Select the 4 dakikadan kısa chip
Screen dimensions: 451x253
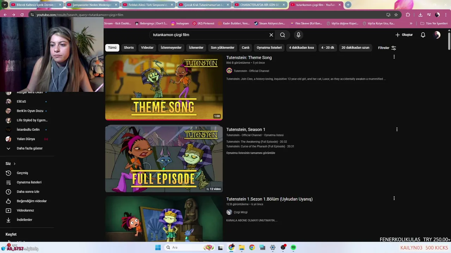[302, 47]
